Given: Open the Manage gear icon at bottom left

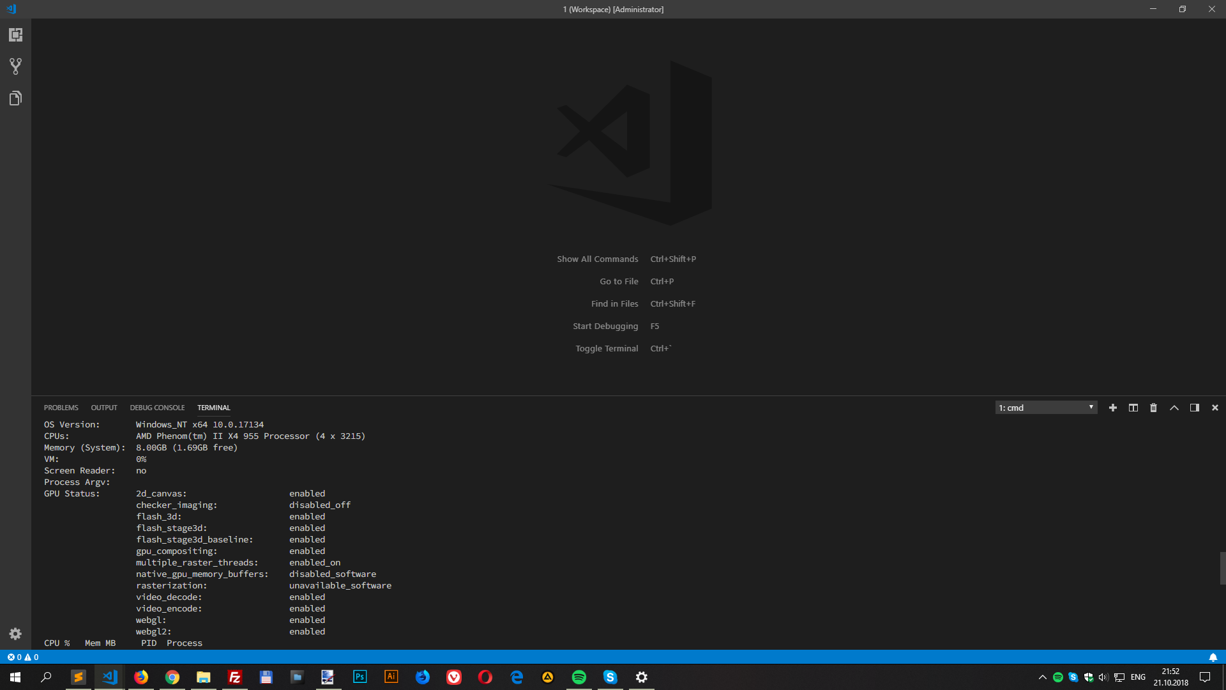Looking at the screenshot, I should point(15,634).
